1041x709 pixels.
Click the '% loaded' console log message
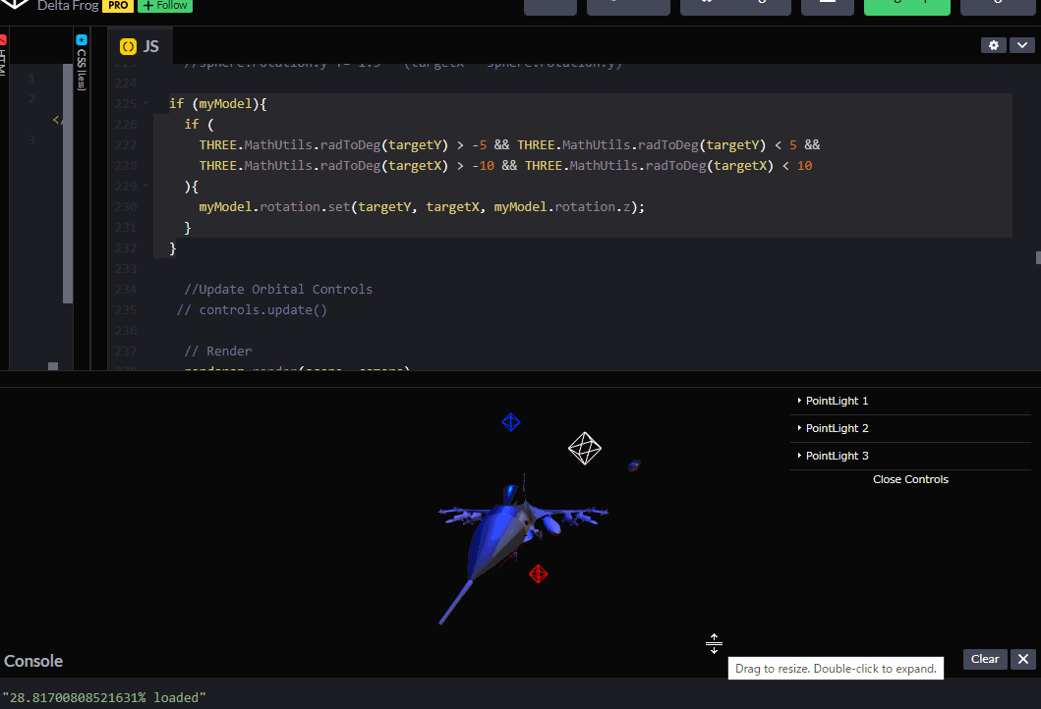click(104, 698)
